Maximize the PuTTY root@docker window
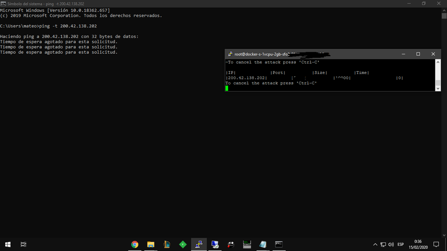 pyautogui.click(x=418, y=54)
